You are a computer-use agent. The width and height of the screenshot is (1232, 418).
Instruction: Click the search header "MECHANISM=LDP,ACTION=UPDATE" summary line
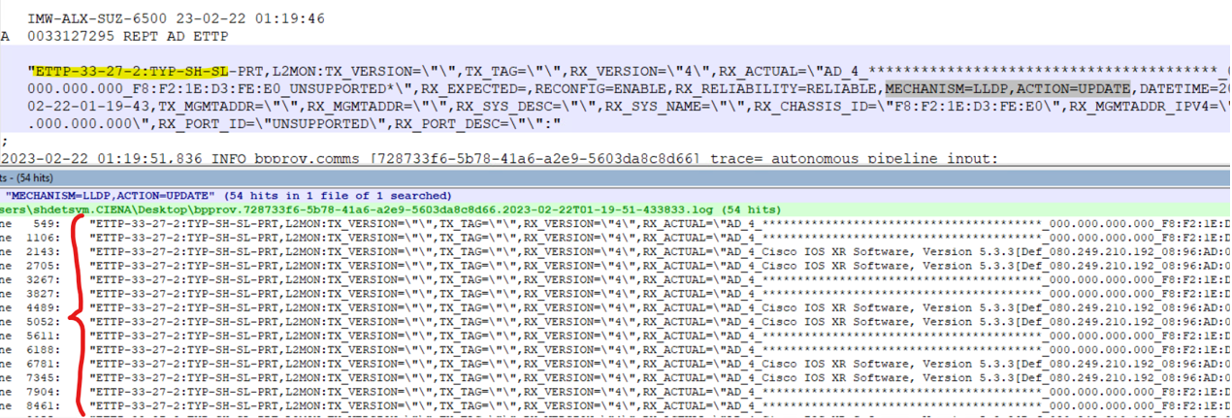pyautogui.click(x=231, y=195)
